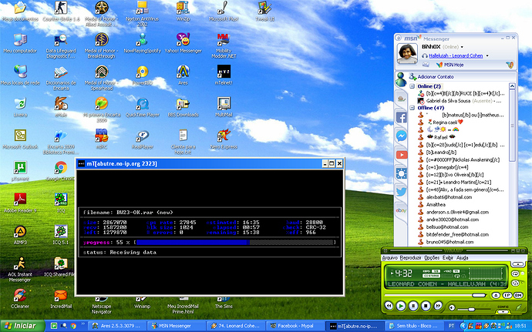Open Winamp Opções menu
The width and height of the screenshot is (532, 332).
432,257
